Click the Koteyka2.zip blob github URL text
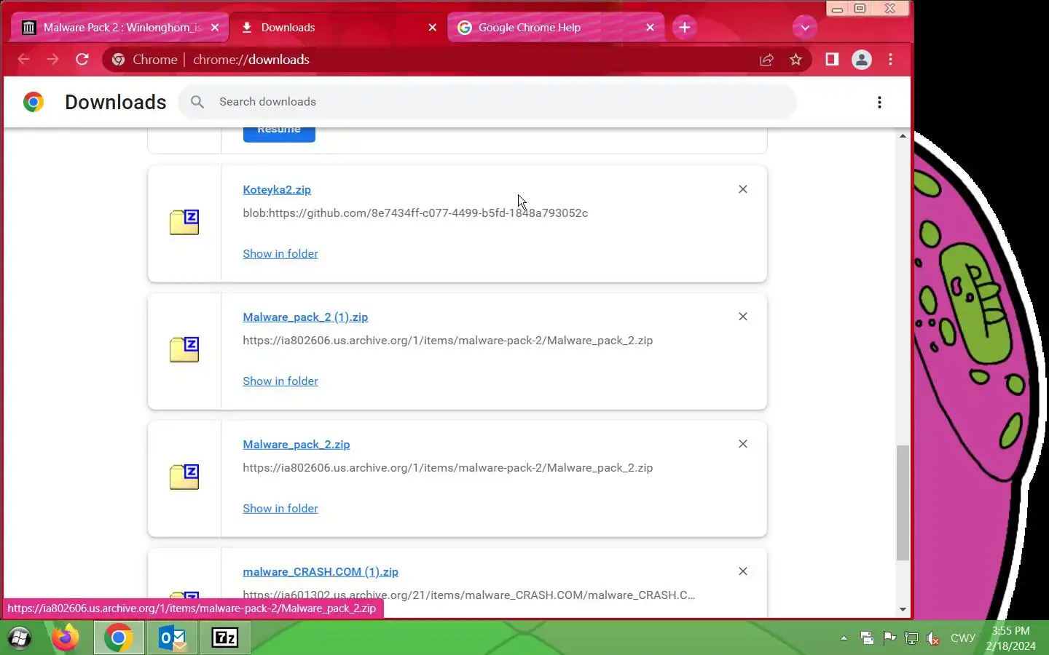The width and height of the screenshot is (1049, 655). coord(415,213)
